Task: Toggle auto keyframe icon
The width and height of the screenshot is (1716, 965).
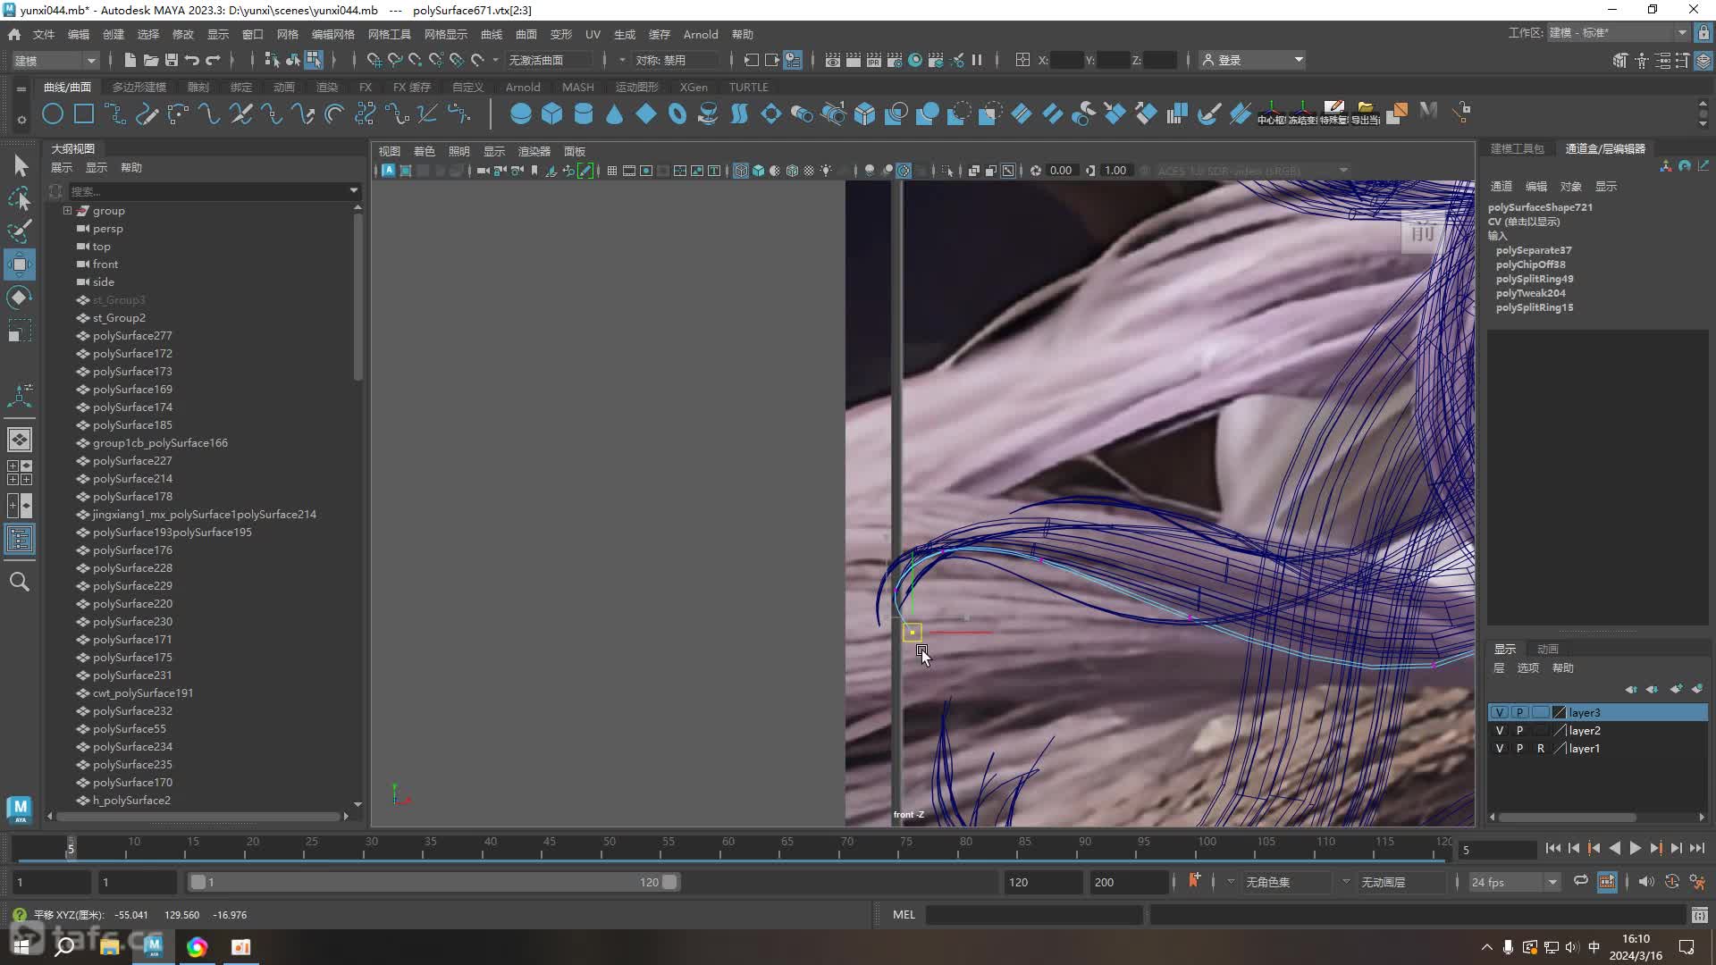Action: click(1672, 882)
